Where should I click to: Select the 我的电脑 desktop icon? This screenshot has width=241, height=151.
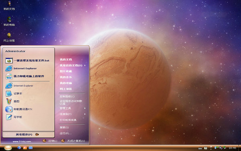tap(9, 21)
